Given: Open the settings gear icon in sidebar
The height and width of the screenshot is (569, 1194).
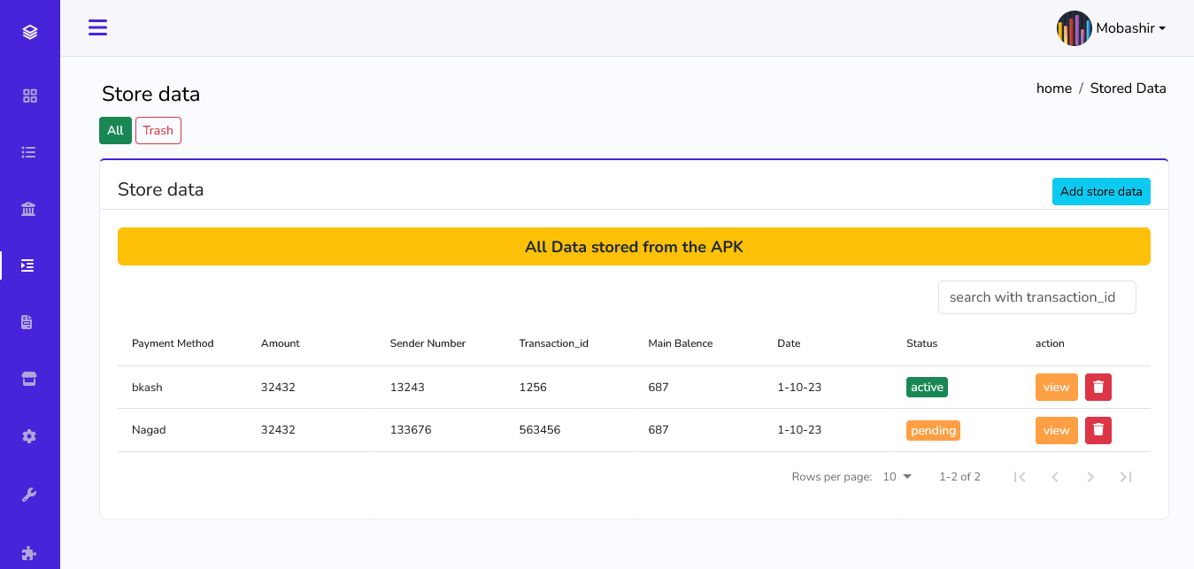Looking at the screenshot, I should tap(29, 436).
